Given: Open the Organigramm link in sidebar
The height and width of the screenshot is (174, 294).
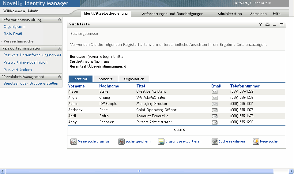Looking at the screenshot, I should pos(14,27).
